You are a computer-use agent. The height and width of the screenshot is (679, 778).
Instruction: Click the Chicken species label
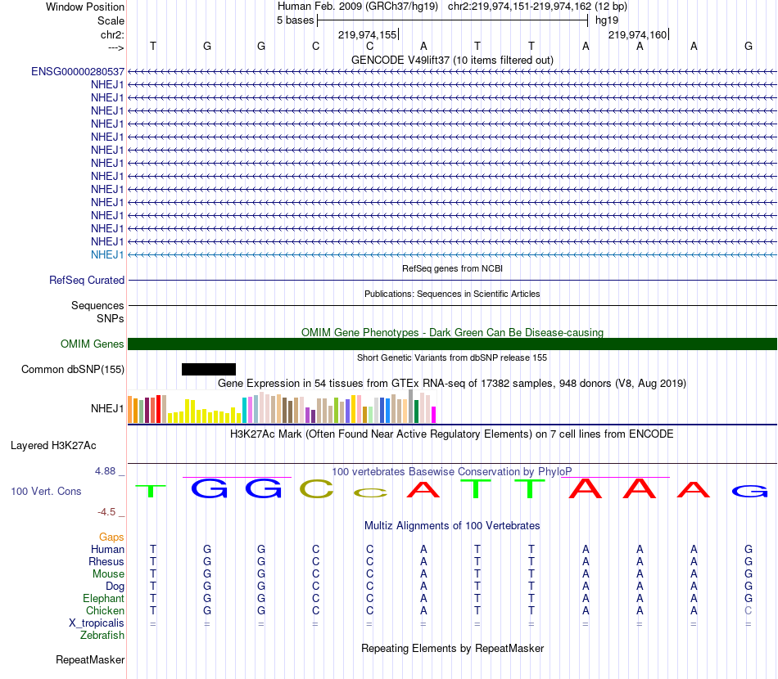pos(105,610)
